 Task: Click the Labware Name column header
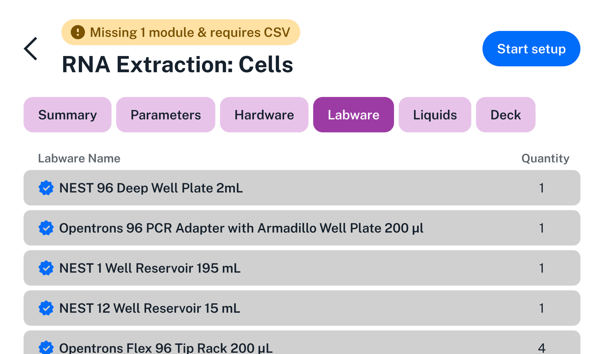click(x=79, y=158)
